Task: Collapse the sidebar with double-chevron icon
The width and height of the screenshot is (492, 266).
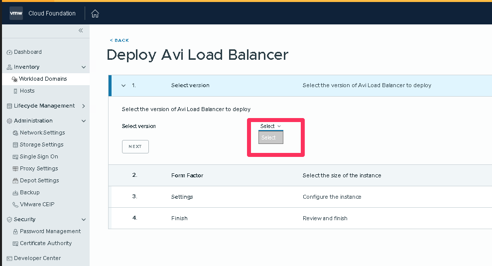Action: 81,30
